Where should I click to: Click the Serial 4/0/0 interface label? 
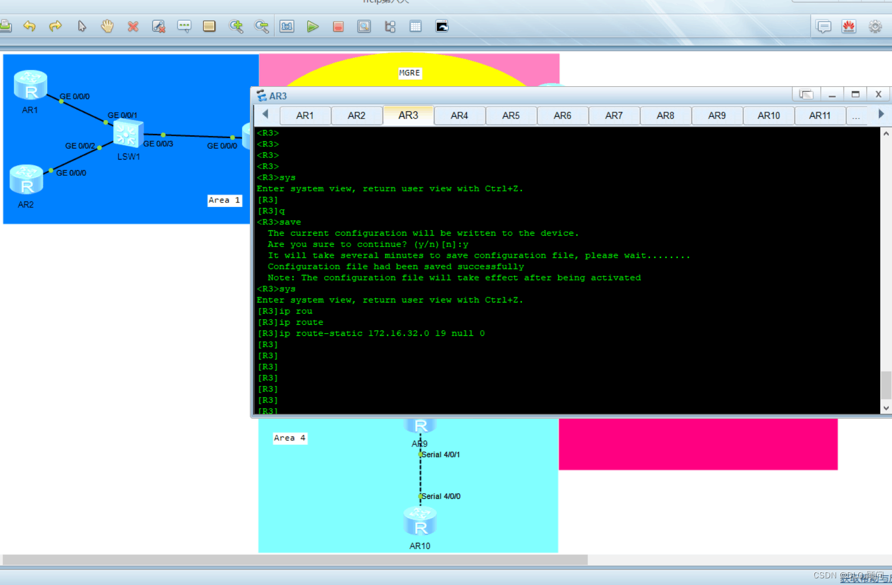[x=441, y=497]
